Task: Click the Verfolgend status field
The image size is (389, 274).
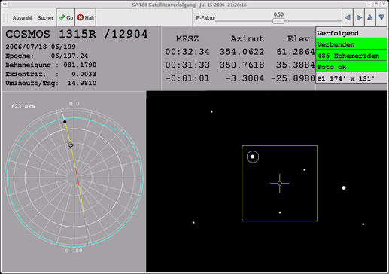Action: tap(351, 33)
